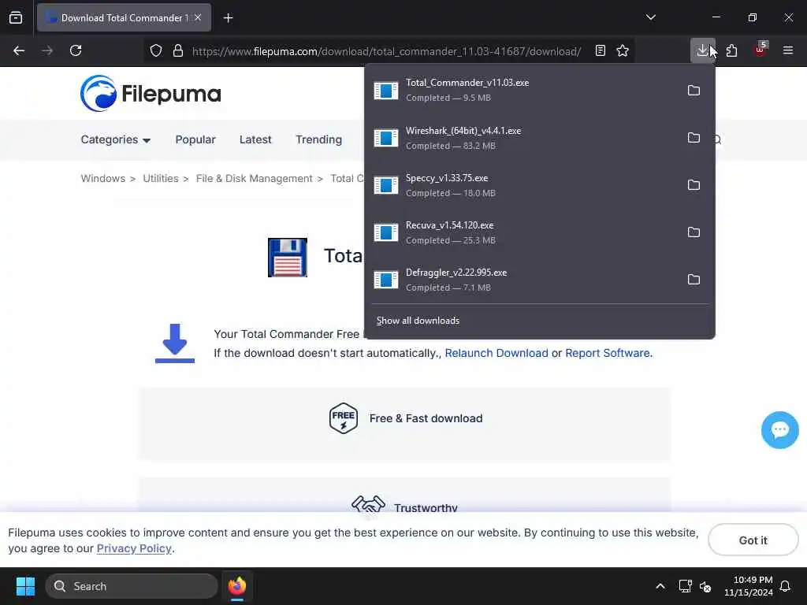The image size is (807, 605).
Task: Open the Firefox application menu
Action: 788,50
